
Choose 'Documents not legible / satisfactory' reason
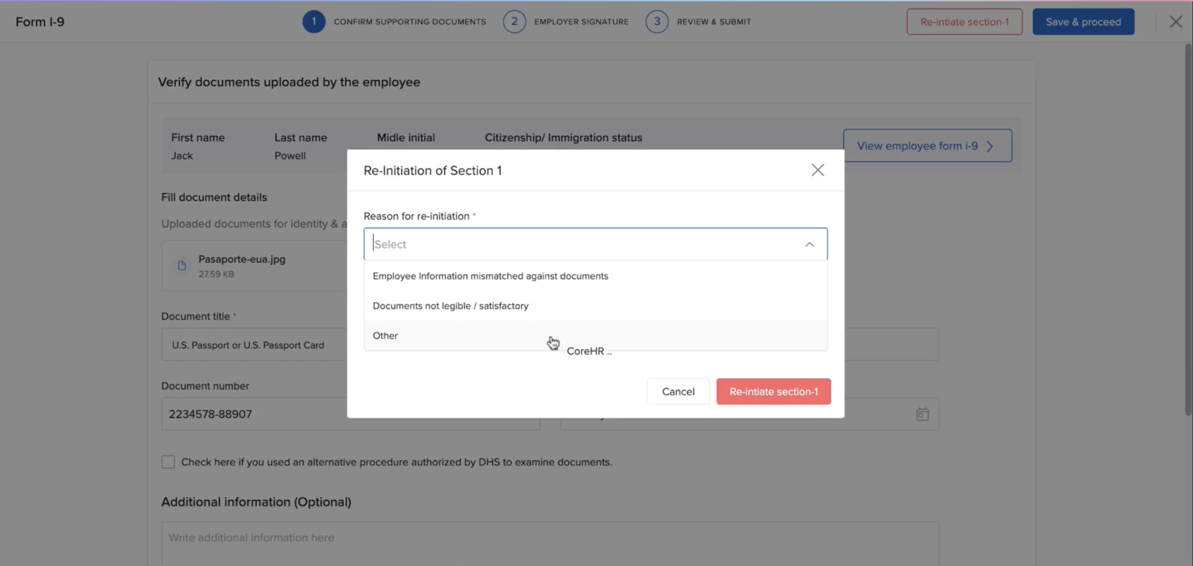(x=450, y=306)
